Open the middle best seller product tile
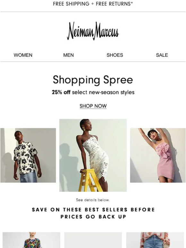The image size is (186, 248). click(x=93, y=240)
